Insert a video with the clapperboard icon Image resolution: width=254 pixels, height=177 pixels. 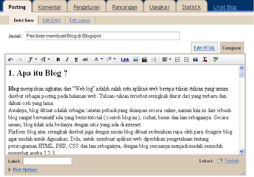click(145, 60)
